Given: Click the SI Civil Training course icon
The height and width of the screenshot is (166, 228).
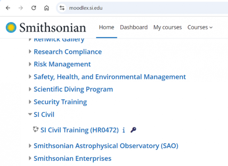Looking at the screenshot, I should point(36,129).
